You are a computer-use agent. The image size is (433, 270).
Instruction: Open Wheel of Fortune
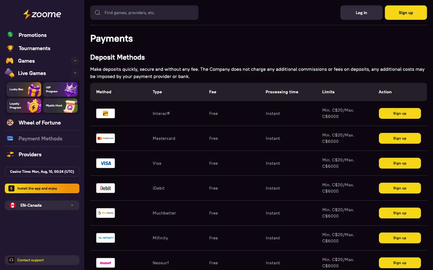(40, 123)
